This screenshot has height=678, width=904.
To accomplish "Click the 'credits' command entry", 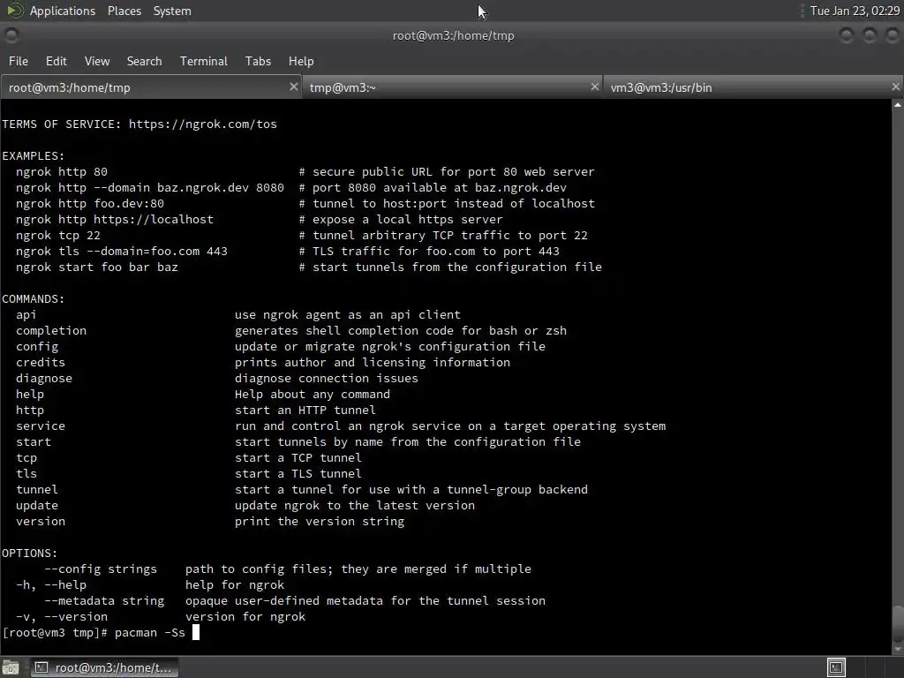I will click(x=41, y=362).
